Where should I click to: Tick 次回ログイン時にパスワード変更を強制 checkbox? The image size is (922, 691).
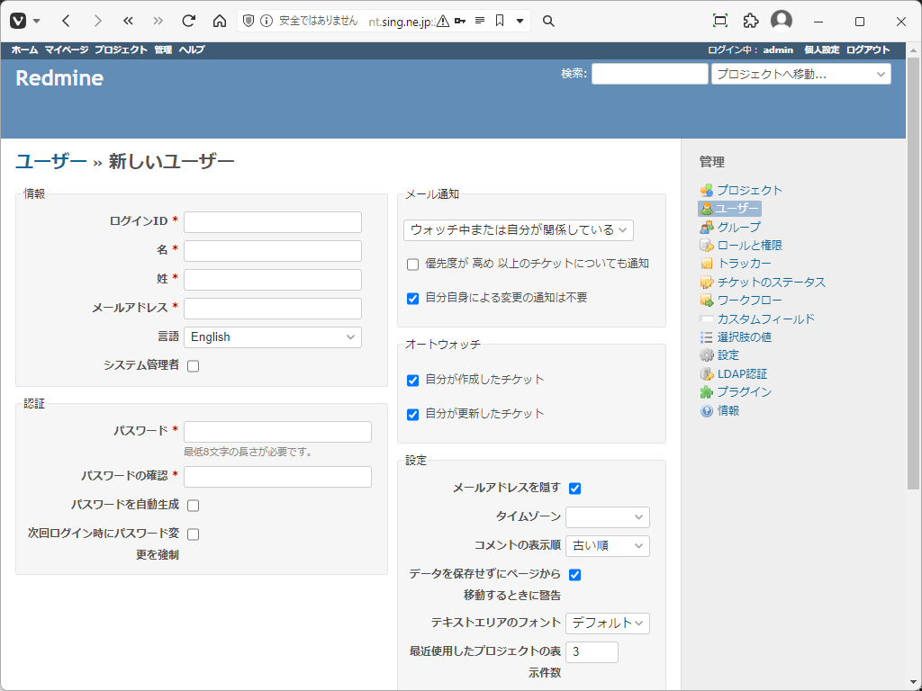coord(193,534)
